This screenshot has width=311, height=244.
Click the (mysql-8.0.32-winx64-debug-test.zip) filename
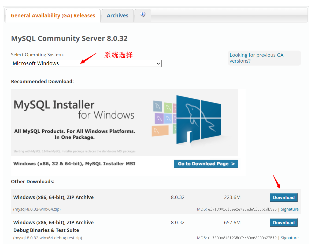click(48, 238)
